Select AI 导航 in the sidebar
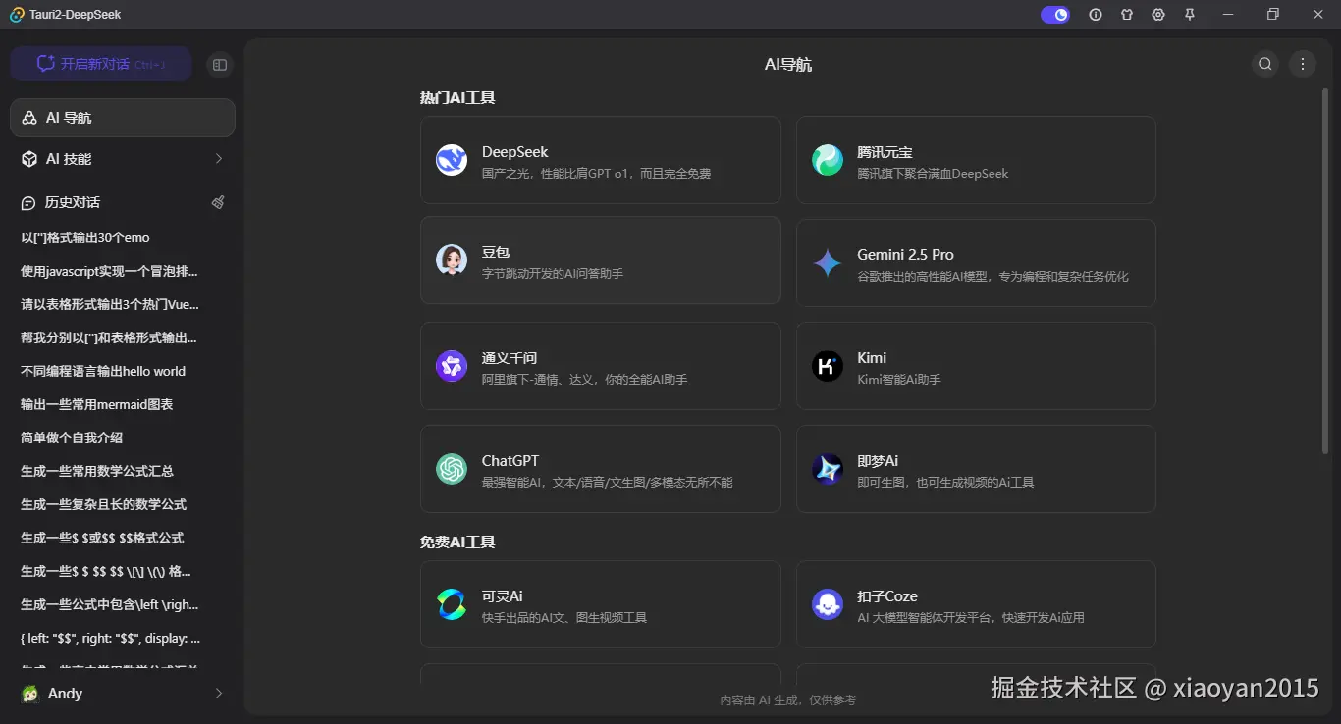This screenshot has height=724, width=1341. click(x=122, y=117)
